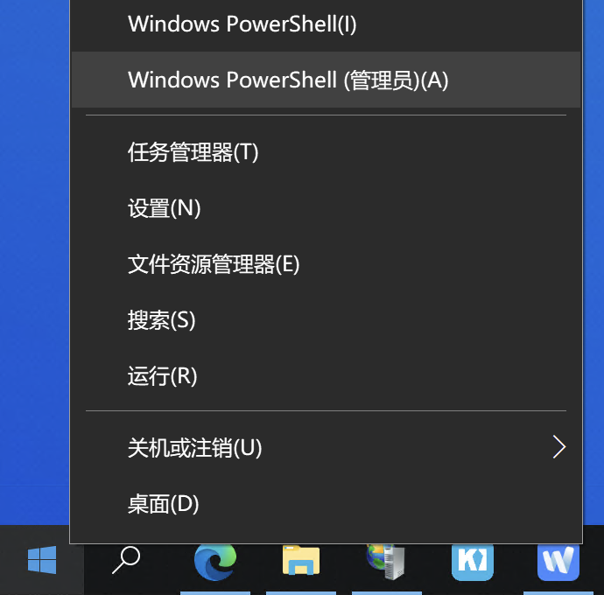The width and height of the screenshot is (604, 595).
Task: Click the taskbar search magnifier icon
Action: (126, 560)
